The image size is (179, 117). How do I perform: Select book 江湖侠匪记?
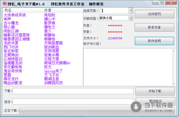pyautogui.click(x=13, y=59)
